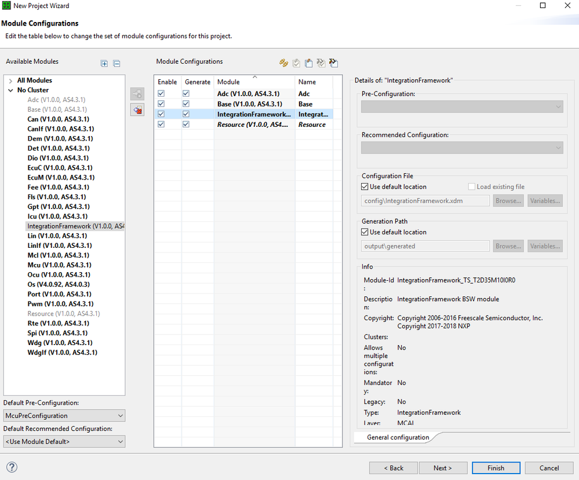Select Fee module in Available Modules
The image size is (579, 480).
(59, 188)
